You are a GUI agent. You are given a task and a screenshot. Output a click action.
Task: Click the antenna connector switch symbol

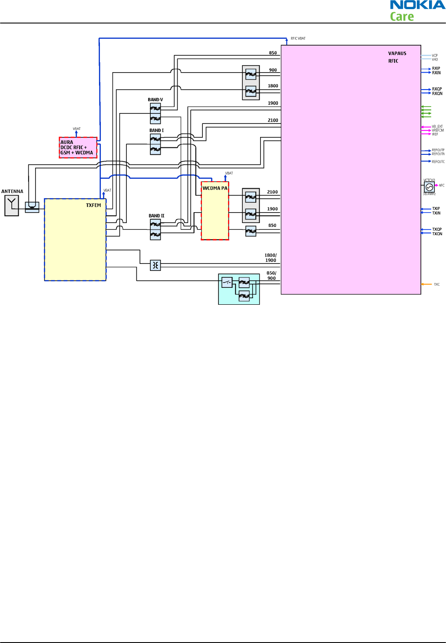coord(32,207)
